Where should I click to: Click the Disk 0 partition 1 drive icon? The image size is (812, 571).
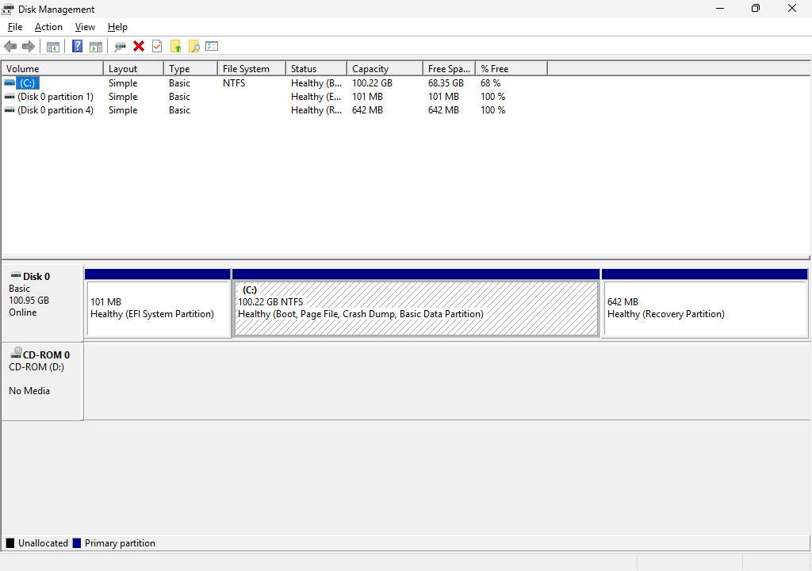(x=10, y=97)
